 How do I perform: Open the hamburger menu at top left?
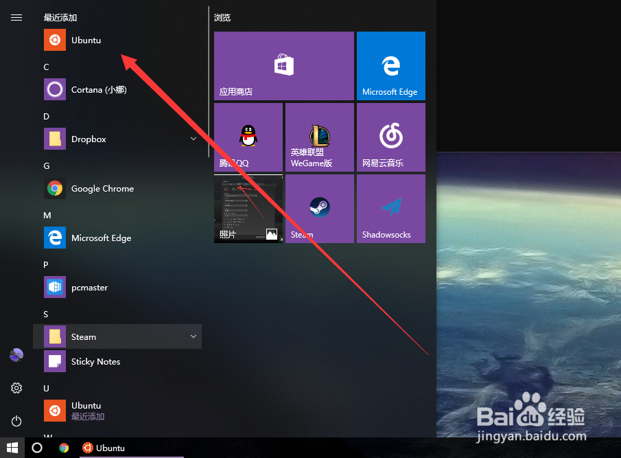point(16,17)
